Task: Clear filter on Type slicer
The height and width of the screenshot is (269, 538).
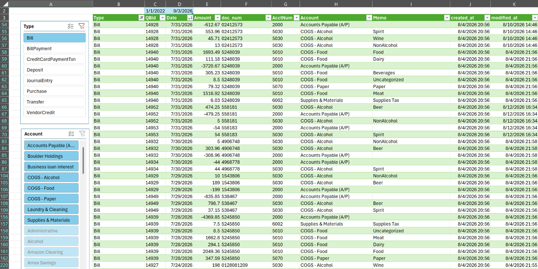Action: click(x=81, y=26)
